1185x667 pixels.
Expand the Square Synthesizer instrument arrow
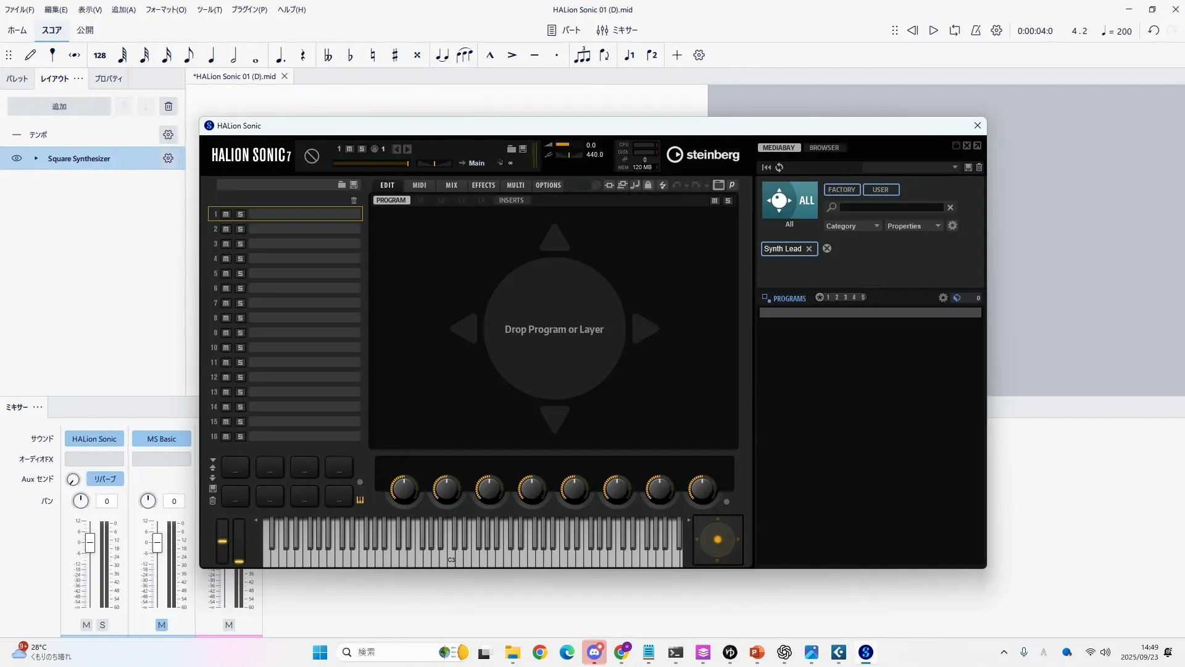click(36, 159)
